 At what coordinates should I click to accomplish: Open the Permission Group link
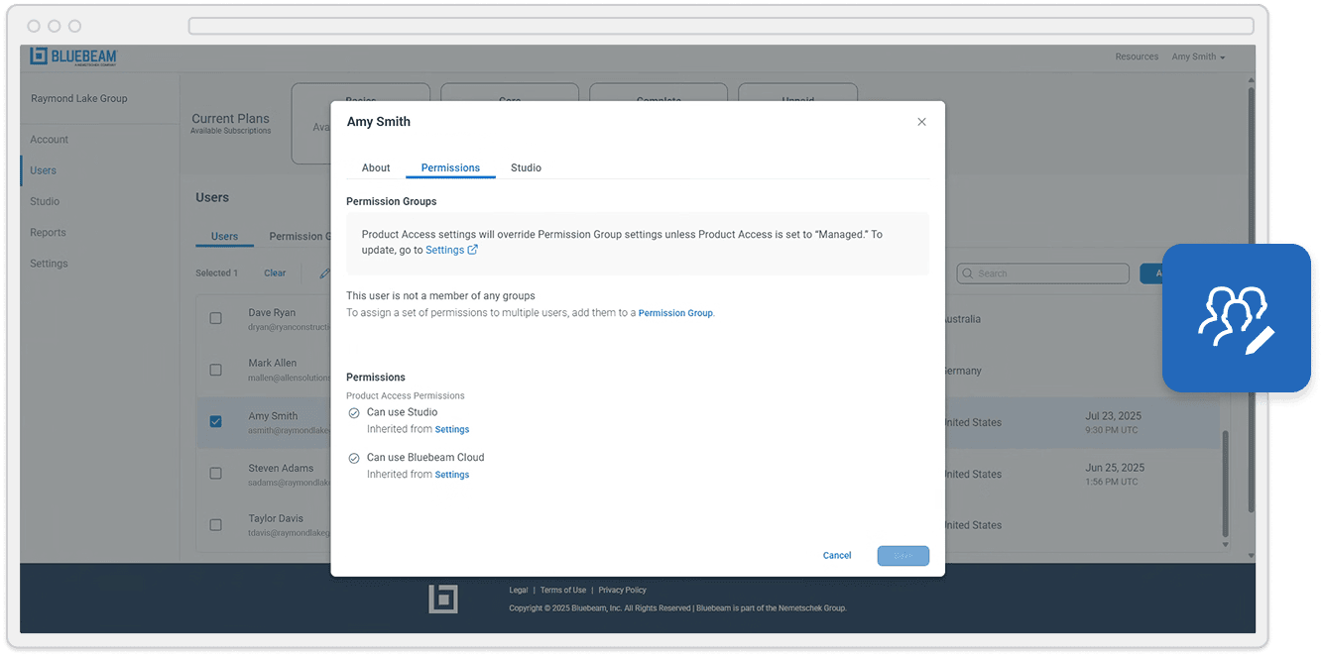coord(675,312)
